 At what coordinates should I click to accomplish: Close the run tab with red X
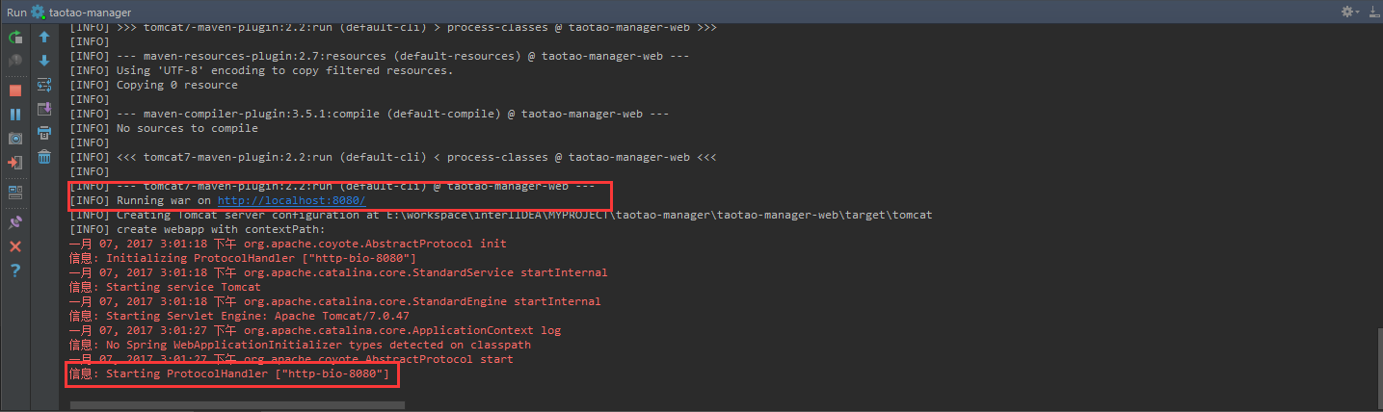pyautogui.click(x=15, y=246)
